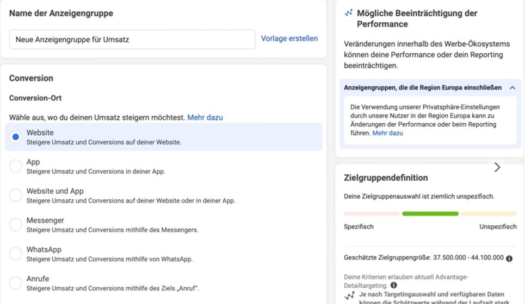
Task: Choose the Website und App option
Action: click(x=16, y=195)
